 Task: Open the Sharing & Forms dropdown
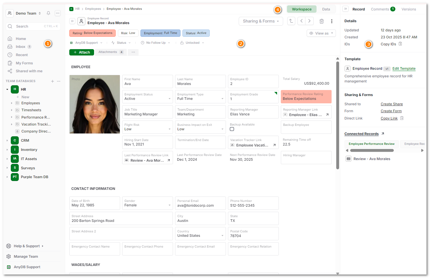261,21
